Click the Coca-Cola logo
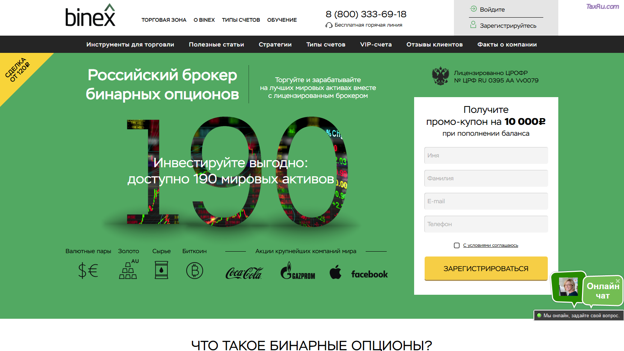The width and height of the screenshot is (624, 351). click(244, 273)
